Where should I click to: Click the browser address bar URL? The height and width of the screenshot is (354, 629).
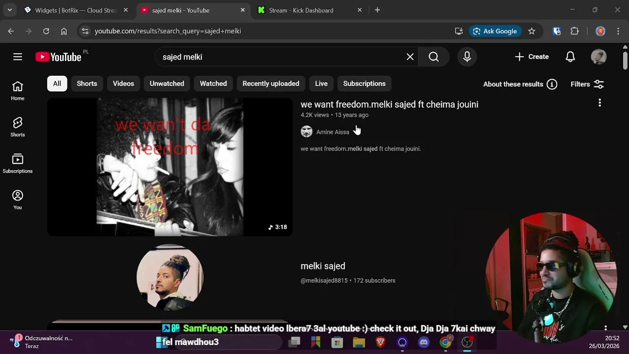[x=168, y=31]
